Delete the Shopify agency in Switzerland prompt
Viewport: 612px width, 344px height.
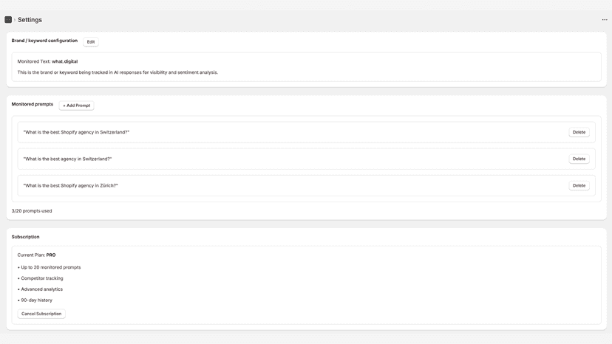tap(579, 132)
